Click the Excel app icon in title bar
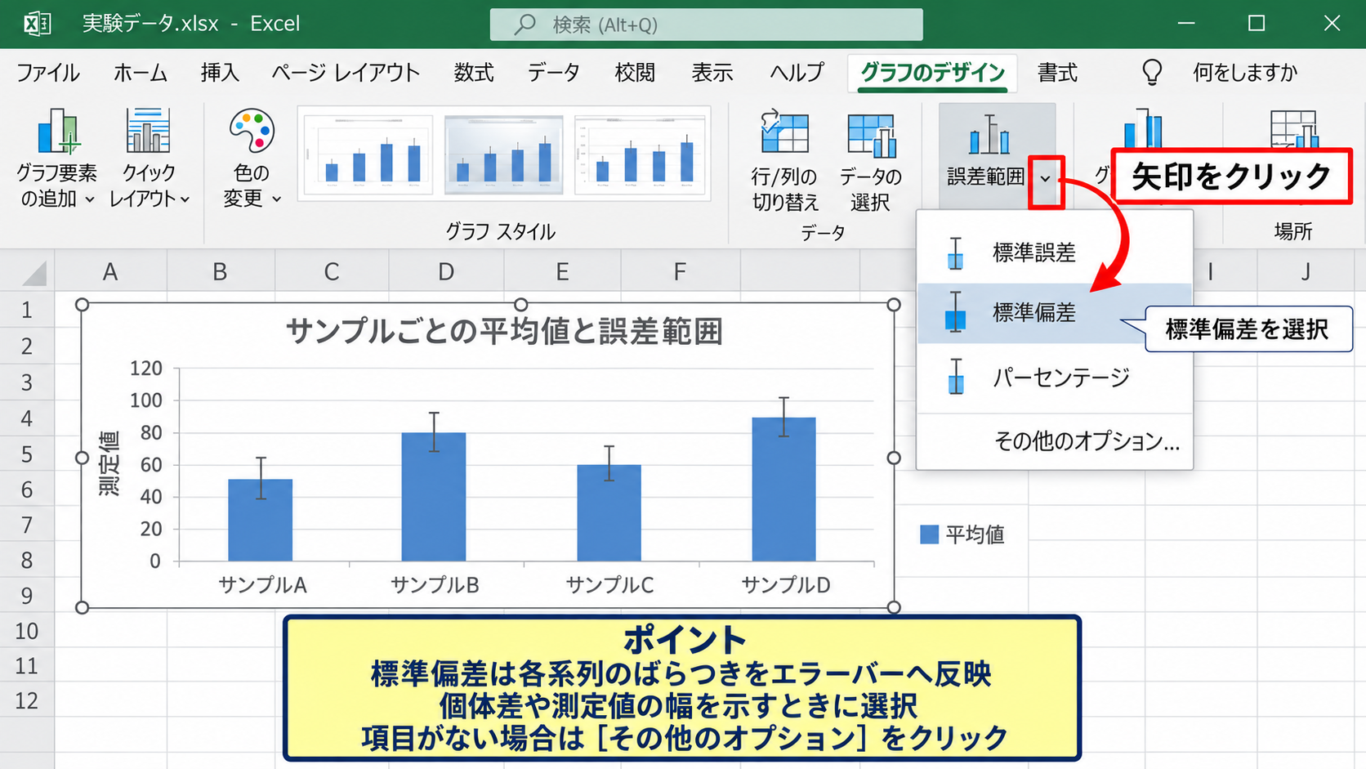This screenshot has width=1366, height=769. (37, 24)
